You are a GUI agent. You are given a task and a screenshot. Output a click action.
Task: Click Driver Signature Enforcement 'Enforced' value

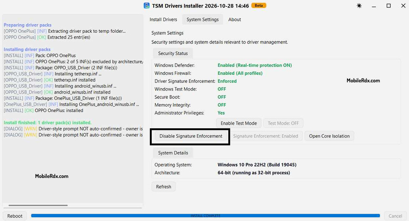click(227, 81)
